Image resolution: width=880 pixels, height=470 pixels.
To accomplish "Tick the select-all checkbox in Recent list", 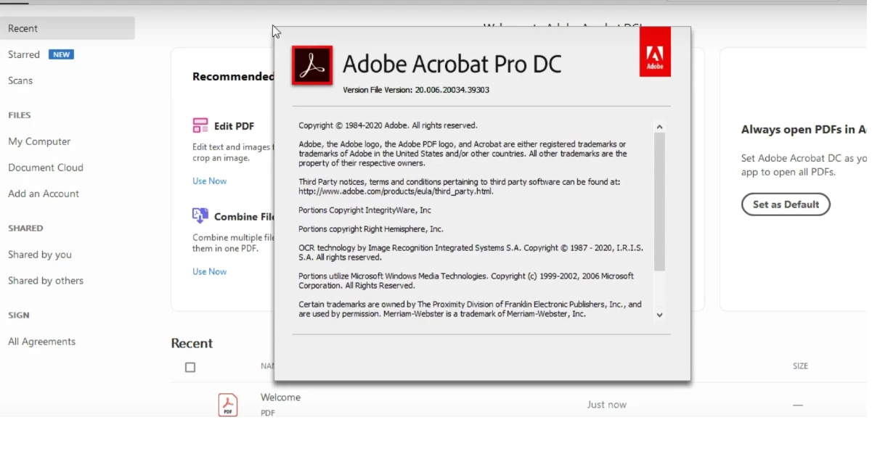I will click(190, 368).
